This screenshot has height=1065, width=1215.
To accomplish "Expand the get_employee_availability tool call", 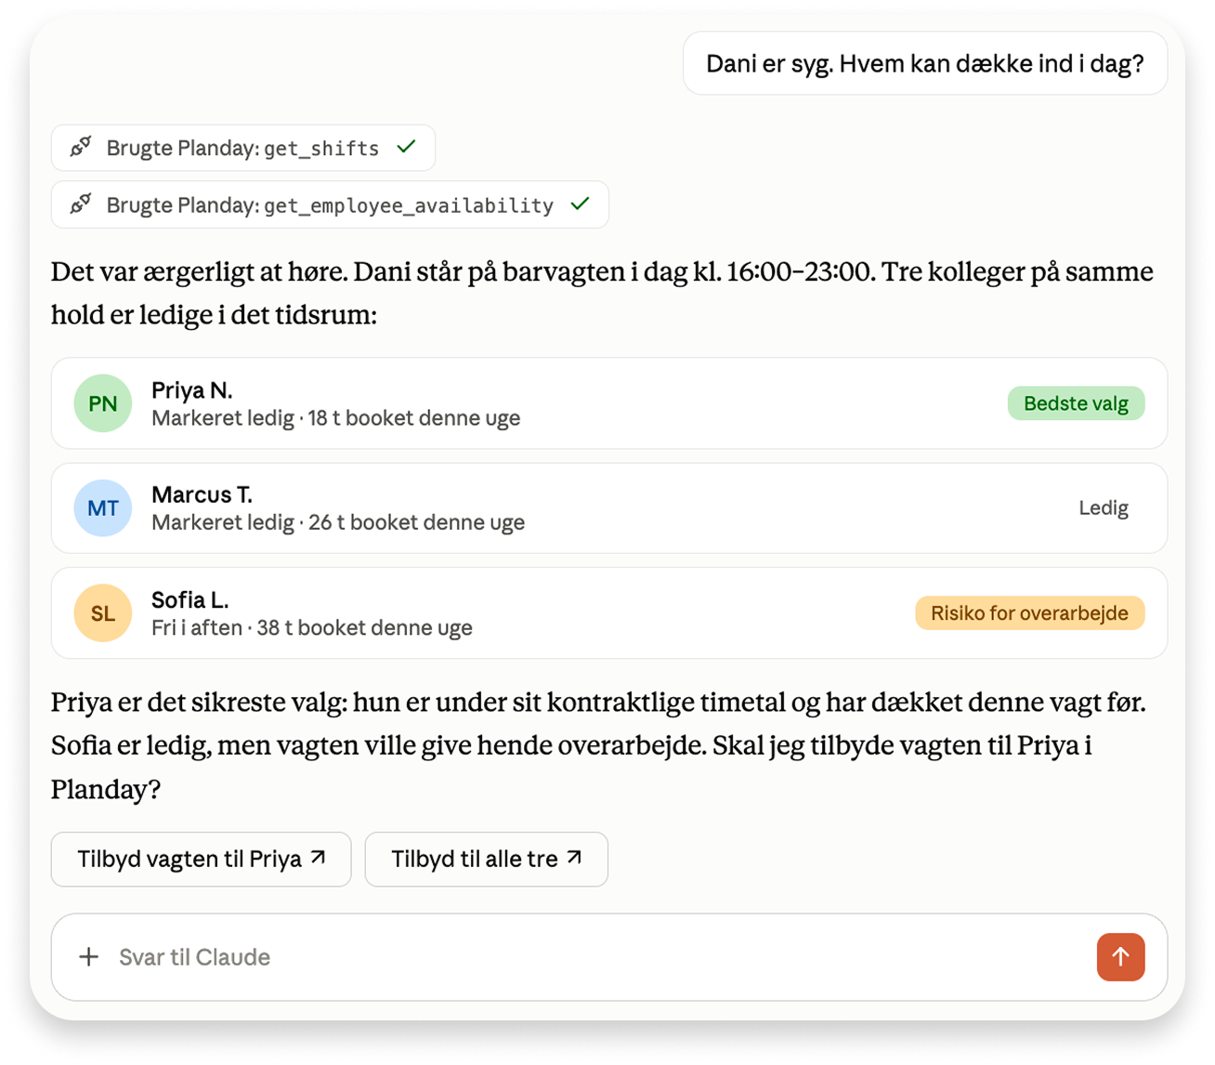I will click(330, 204).
